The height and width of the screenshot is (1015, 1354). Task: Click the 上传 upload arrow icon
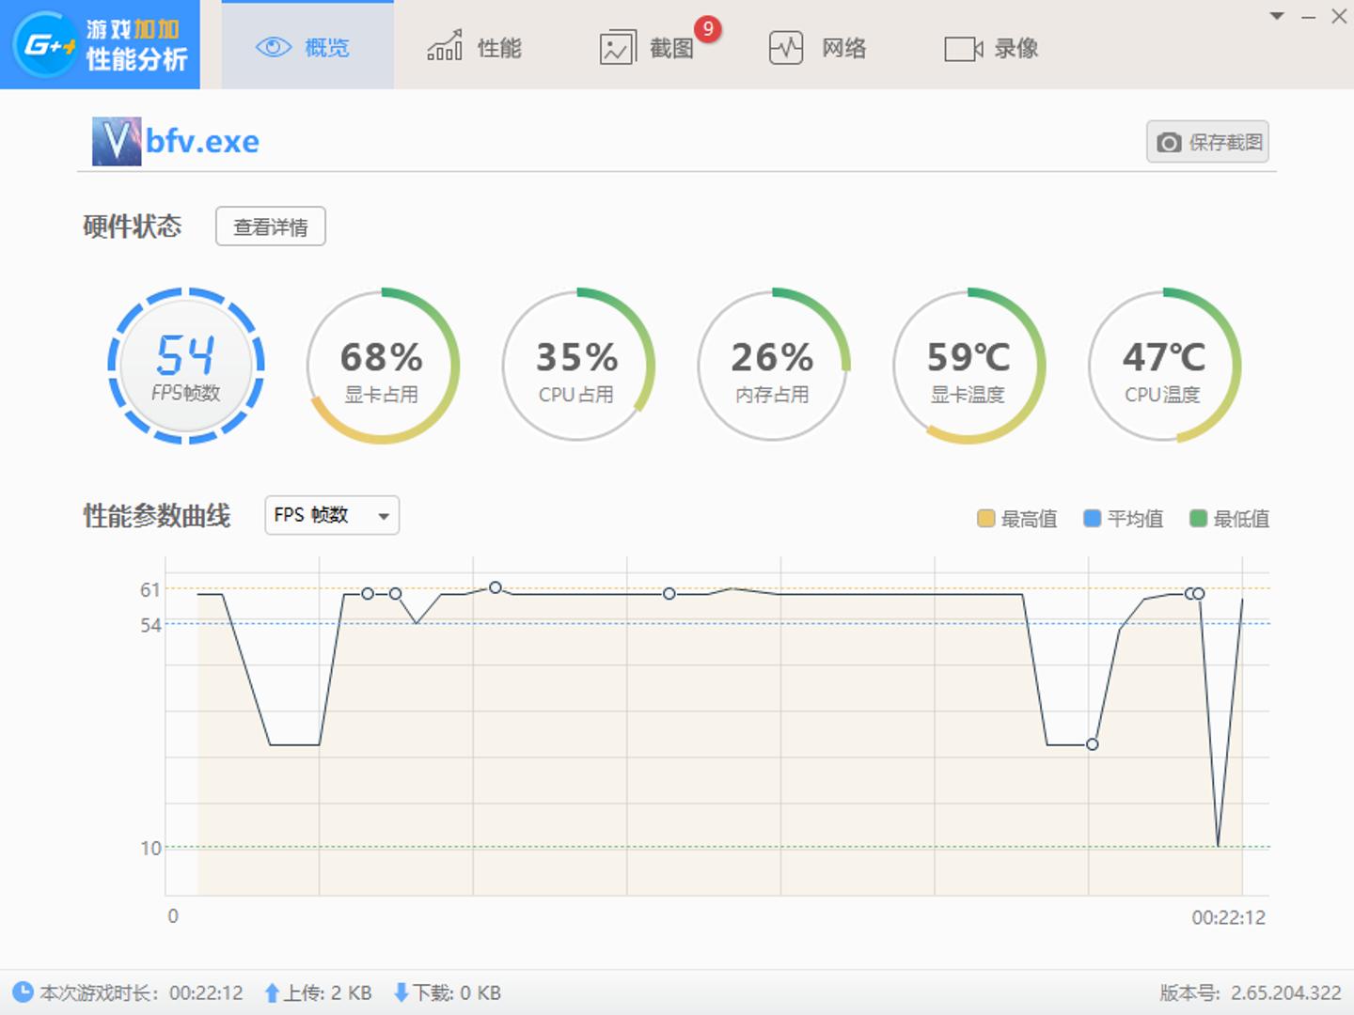click(x=272, y=992)
